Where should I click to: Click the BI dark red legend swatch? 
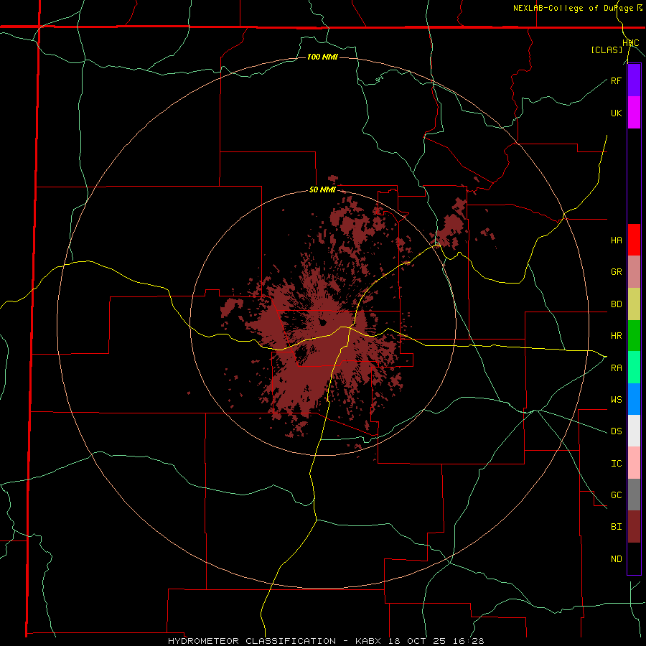[x=634, y=527]
